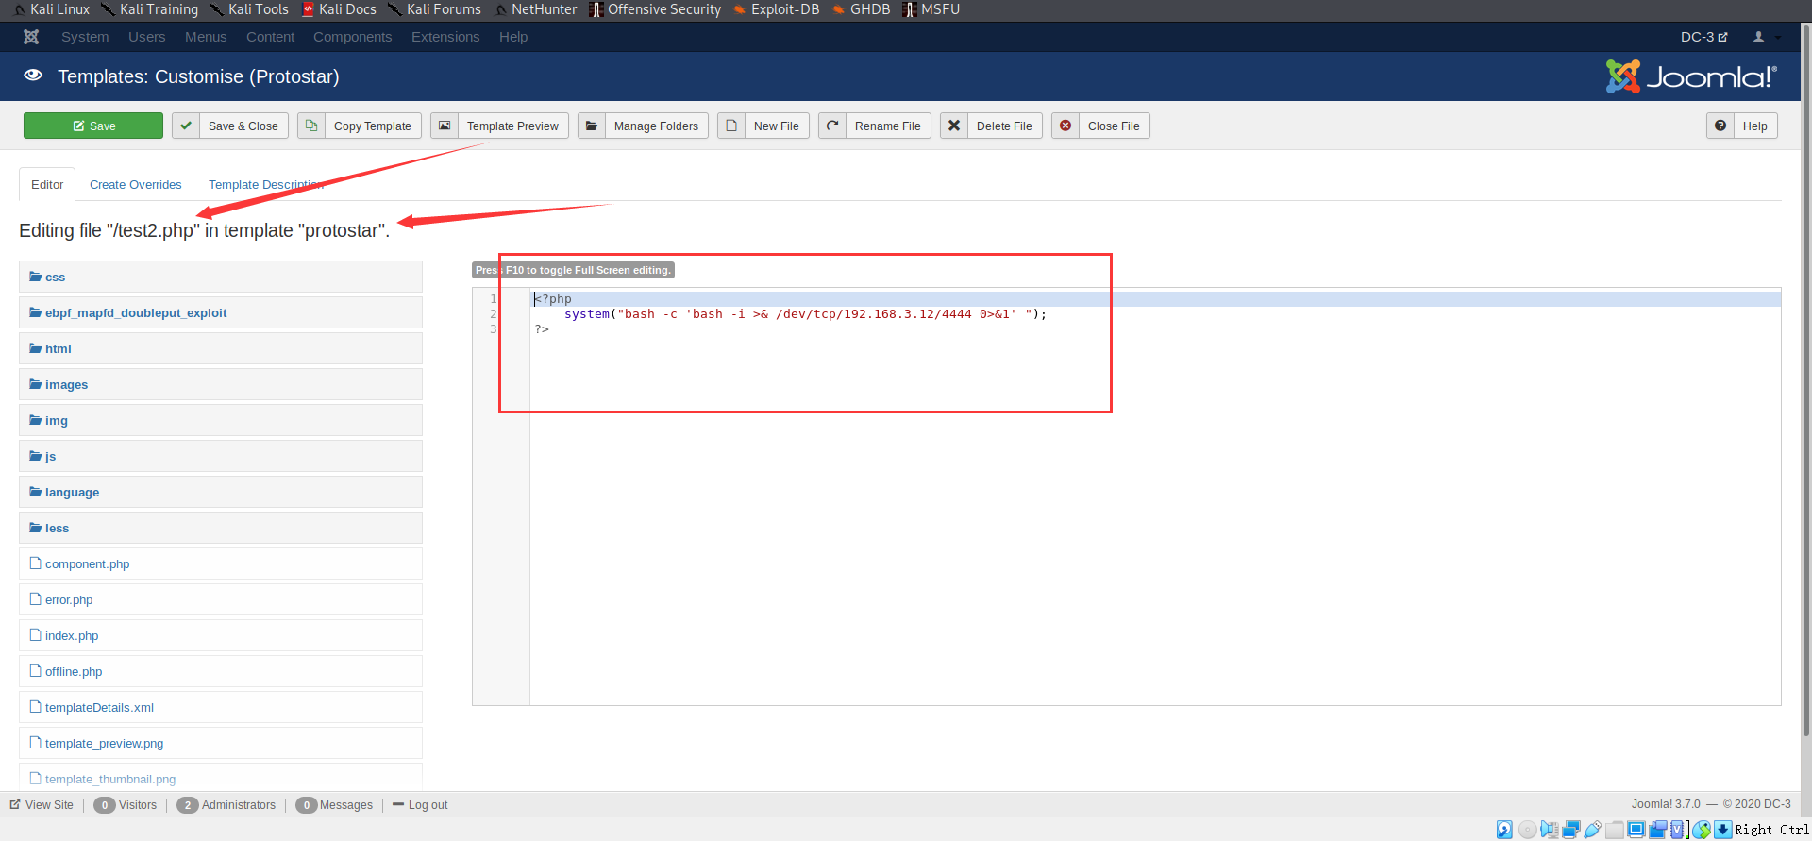The image size is (1812, 841).
Task: Open the System menu
Action: [85, 37]
